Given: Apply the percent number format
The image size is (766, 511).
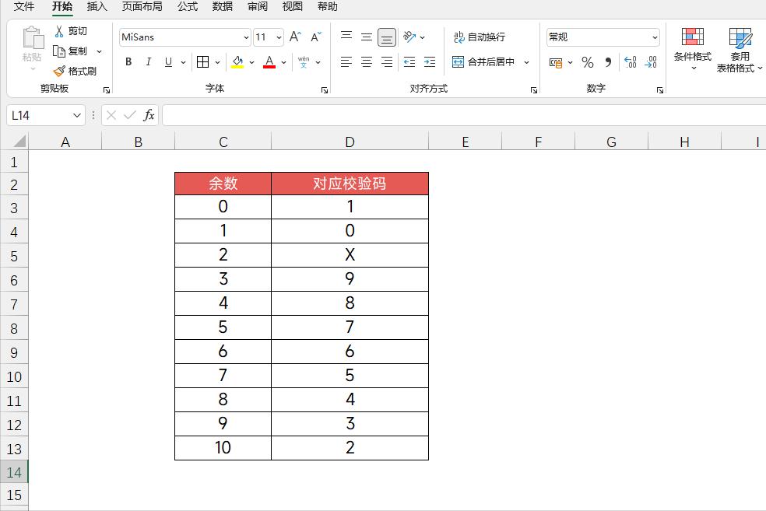Looking at the screenshot, I should pyautogui.click(x=587, y=62).
